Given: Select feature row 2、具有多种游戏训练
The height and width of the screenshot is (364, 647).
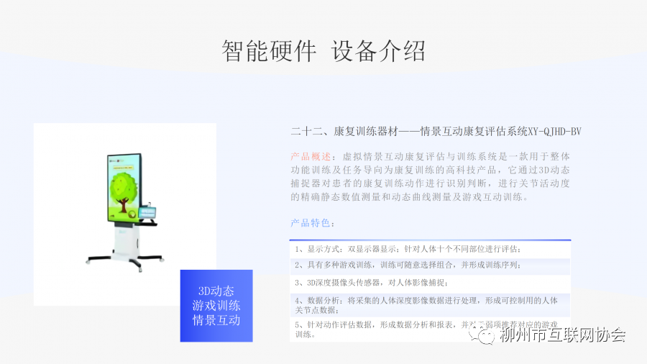Looking at the screenshot, I should click(430, 265).
